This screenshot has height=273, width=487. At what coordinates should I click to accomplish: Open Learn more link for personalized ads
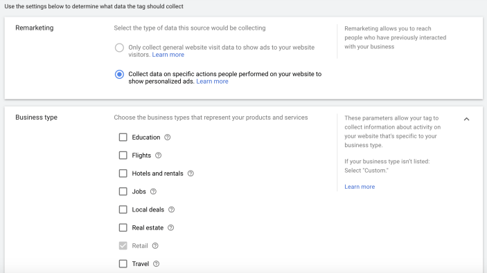pyautogui.click(x=212, y=82)
